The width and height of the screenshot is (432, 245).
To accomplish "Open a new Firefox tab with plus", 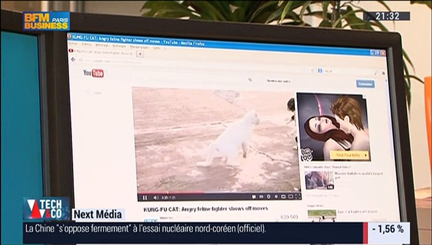I will pos(140,54).
